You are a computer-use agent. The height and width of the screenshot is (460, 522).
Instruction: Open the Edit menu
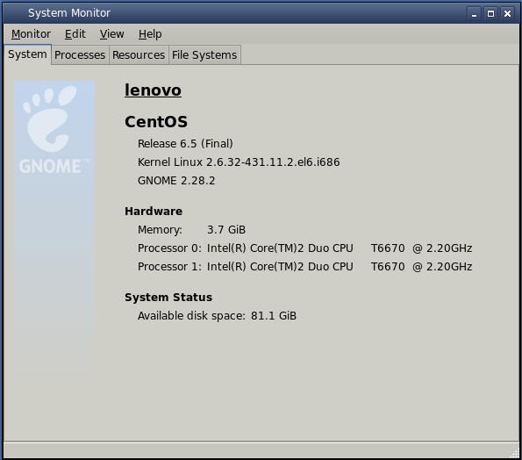pyautogui.click(x=75, y=34)
